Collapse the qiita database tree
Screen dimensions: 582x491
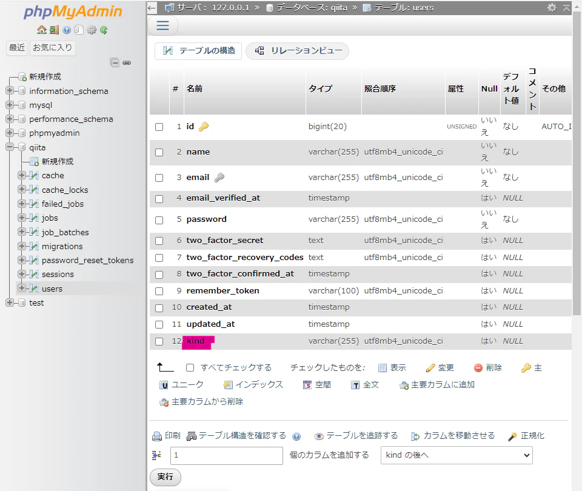point(10,147)
